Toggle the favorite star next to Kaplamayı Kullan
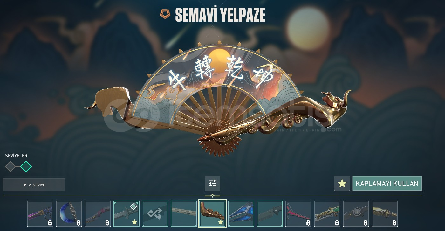 342,184
